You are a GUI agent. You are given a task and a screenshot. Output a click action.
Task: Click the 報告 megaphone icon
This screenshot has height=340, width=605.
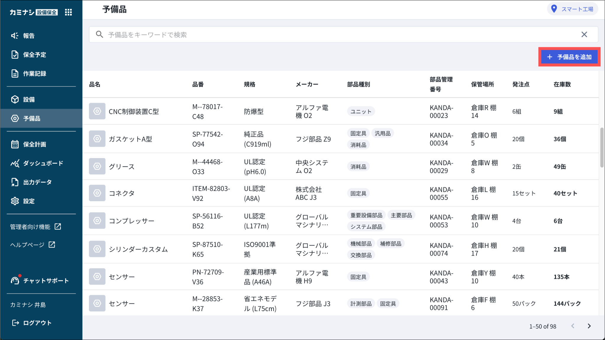(x=15, y=36)
